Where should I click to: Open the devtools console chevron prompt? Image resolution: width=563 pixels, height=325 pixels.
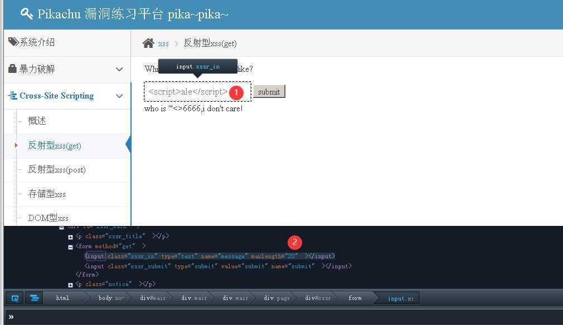11,317
